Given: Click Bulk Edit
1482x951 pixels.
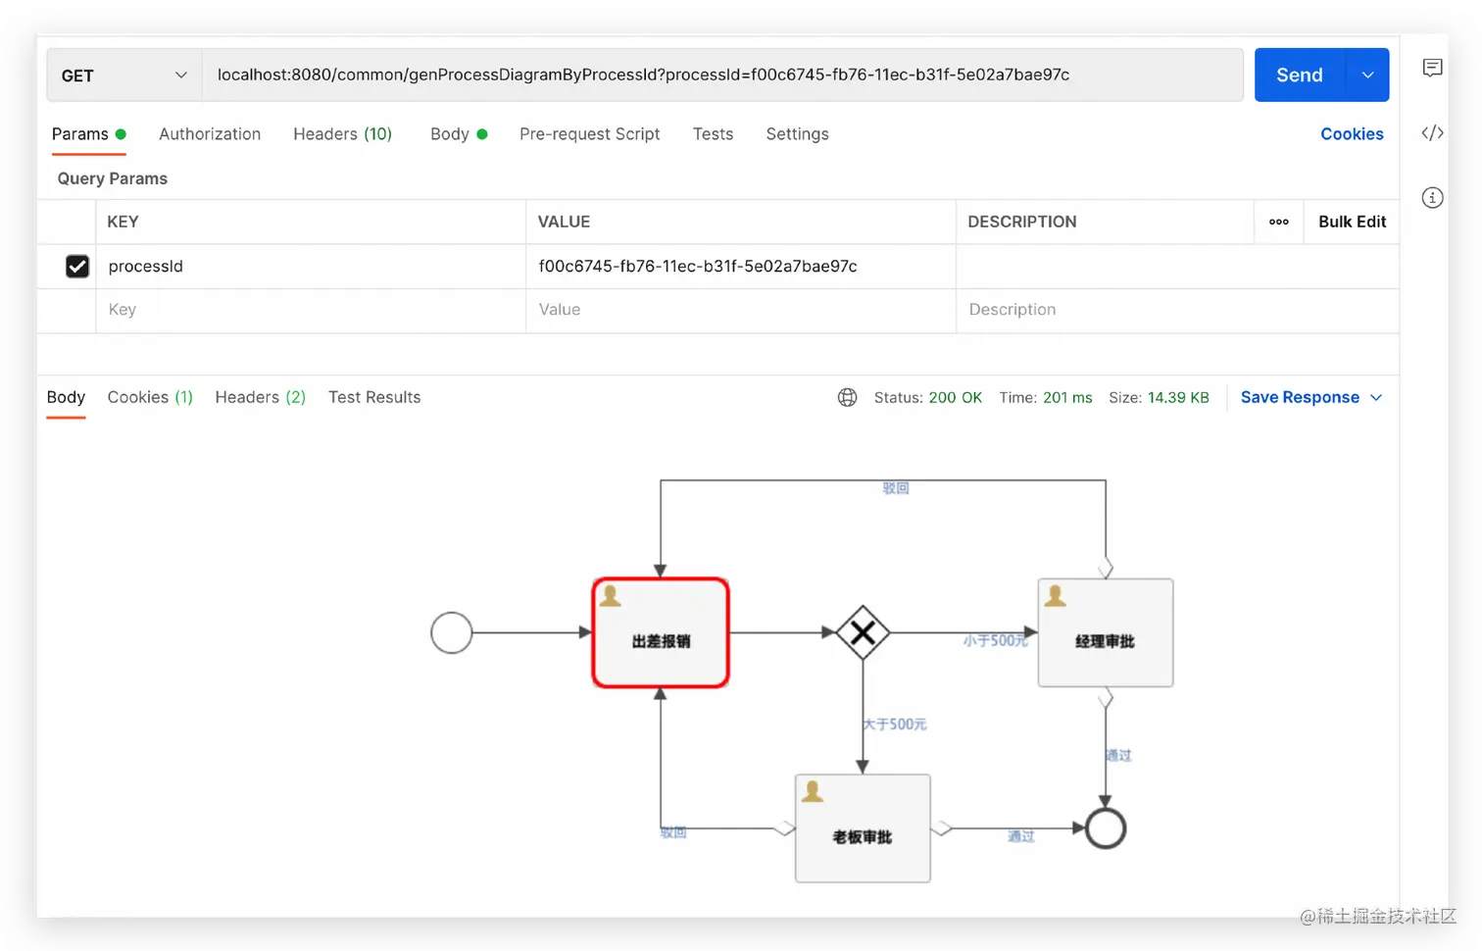Looking at the screenshot, I should coord(1352,222).
